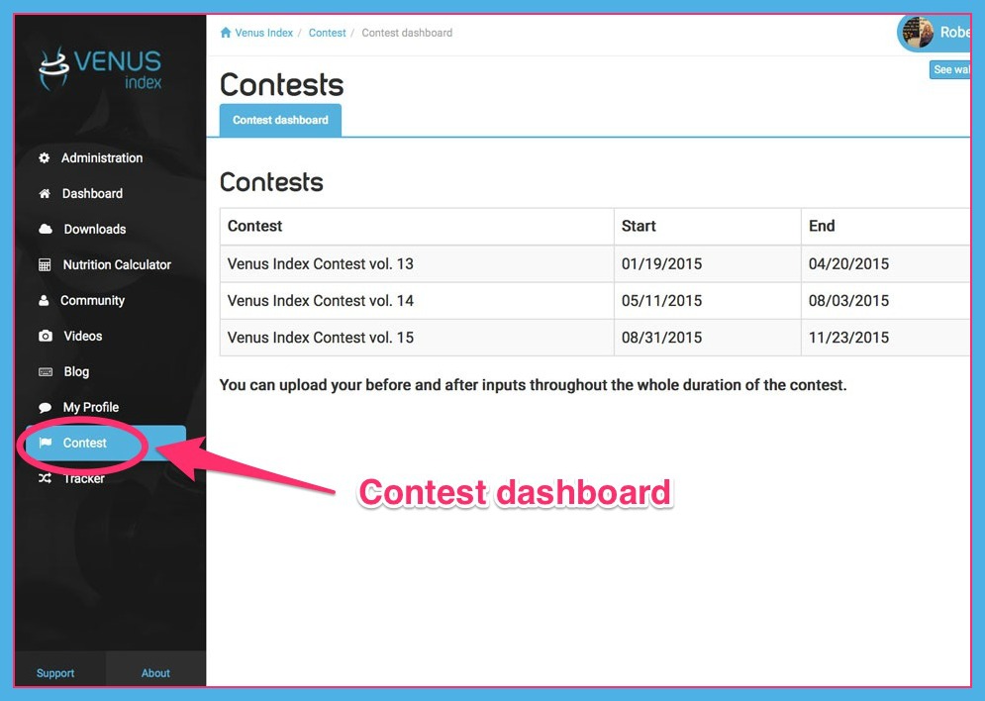Open the user avatar picture

(x=917, y=33)
